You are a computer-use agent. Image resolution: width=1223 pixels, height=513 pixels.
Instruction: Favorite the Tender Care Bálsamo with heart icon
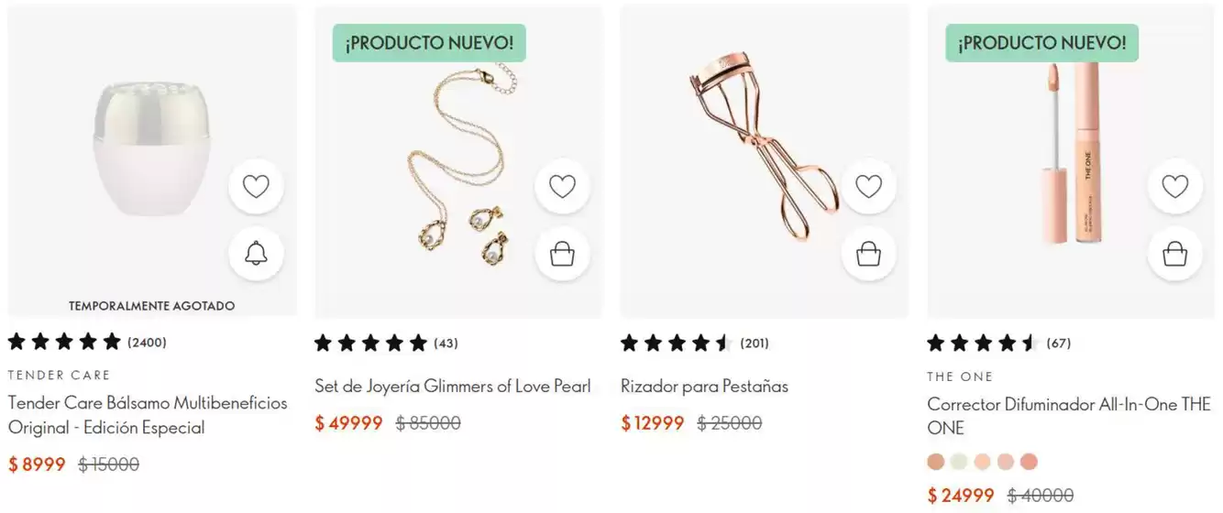[x=256, y=187]
